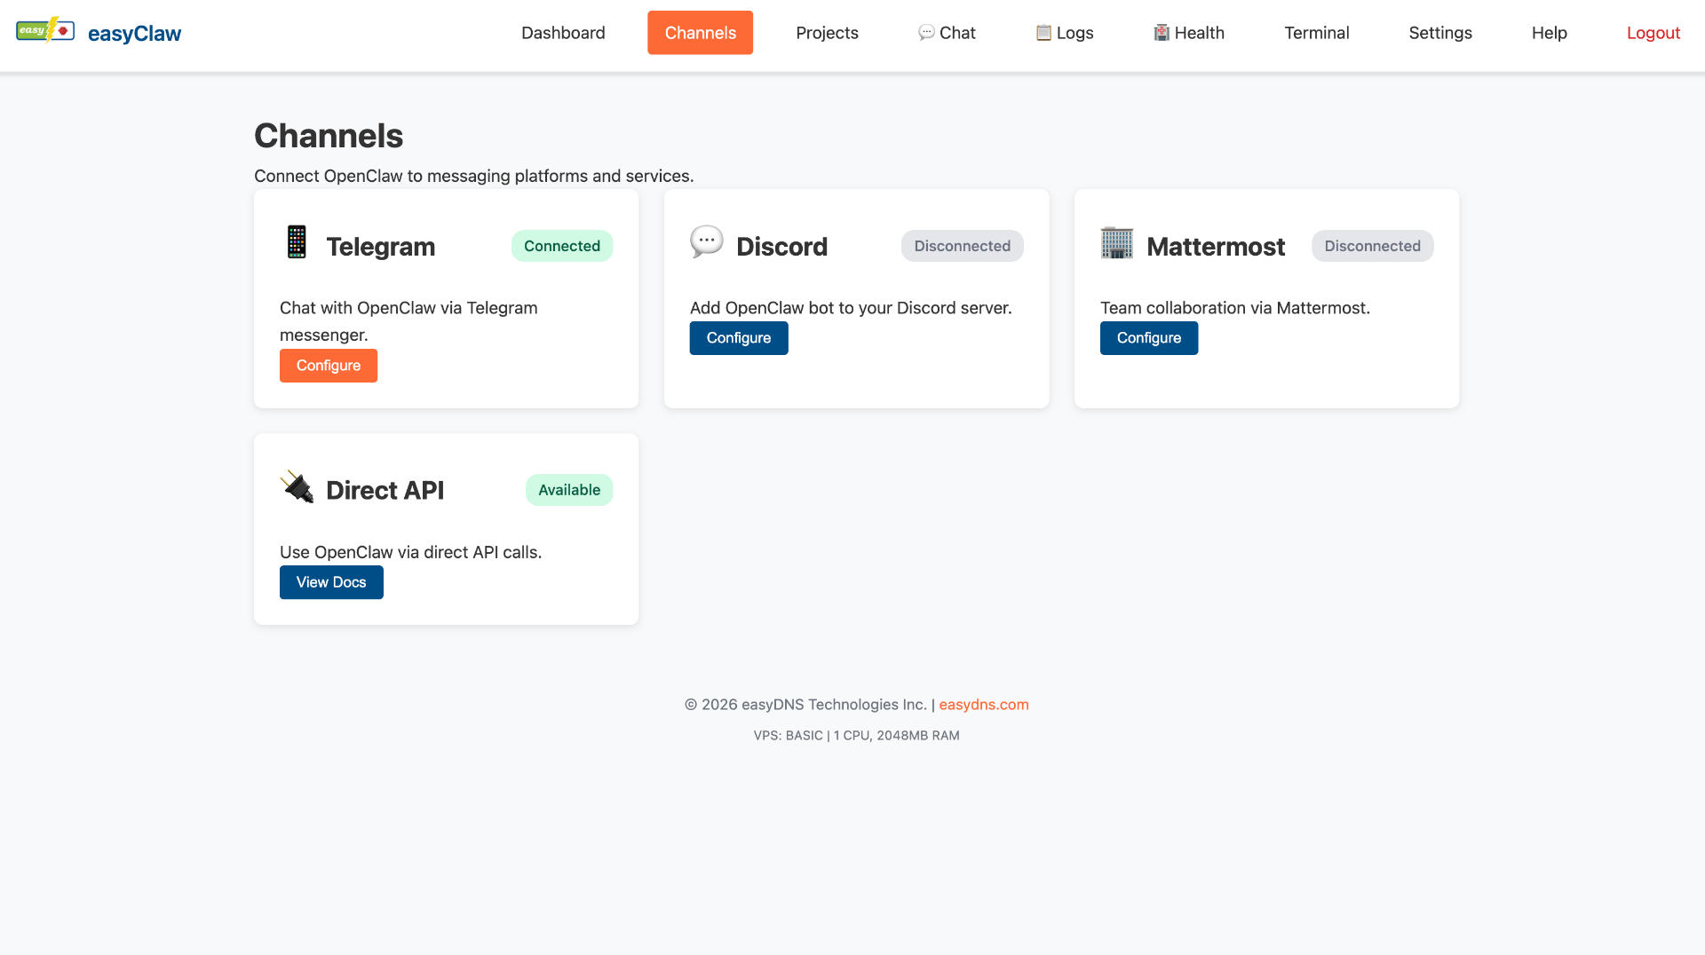1705x955 pixels.
Task: Open the Terminal page
Action: click(1316, 33)
